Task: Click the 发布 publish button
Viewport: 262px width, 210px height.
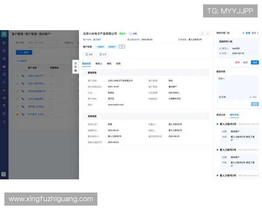Action: 255,104
